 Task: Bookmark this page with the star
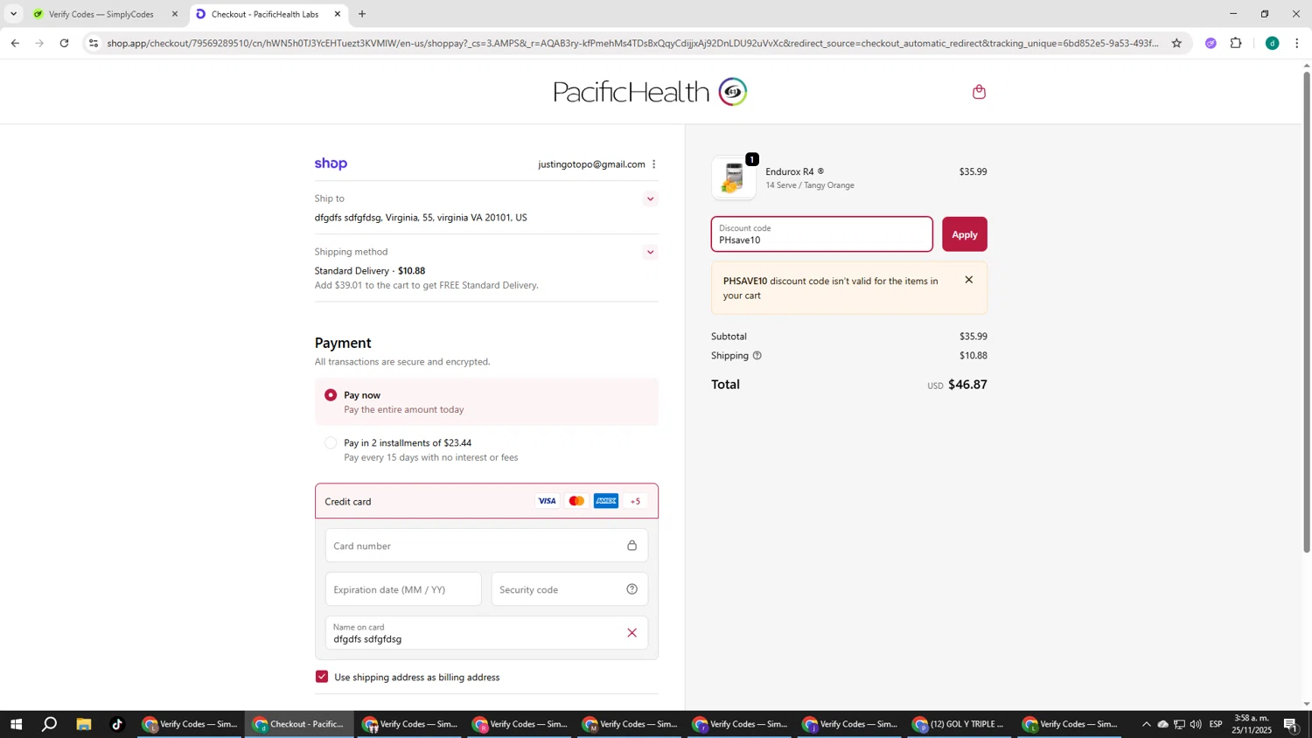pos(1176,43)
